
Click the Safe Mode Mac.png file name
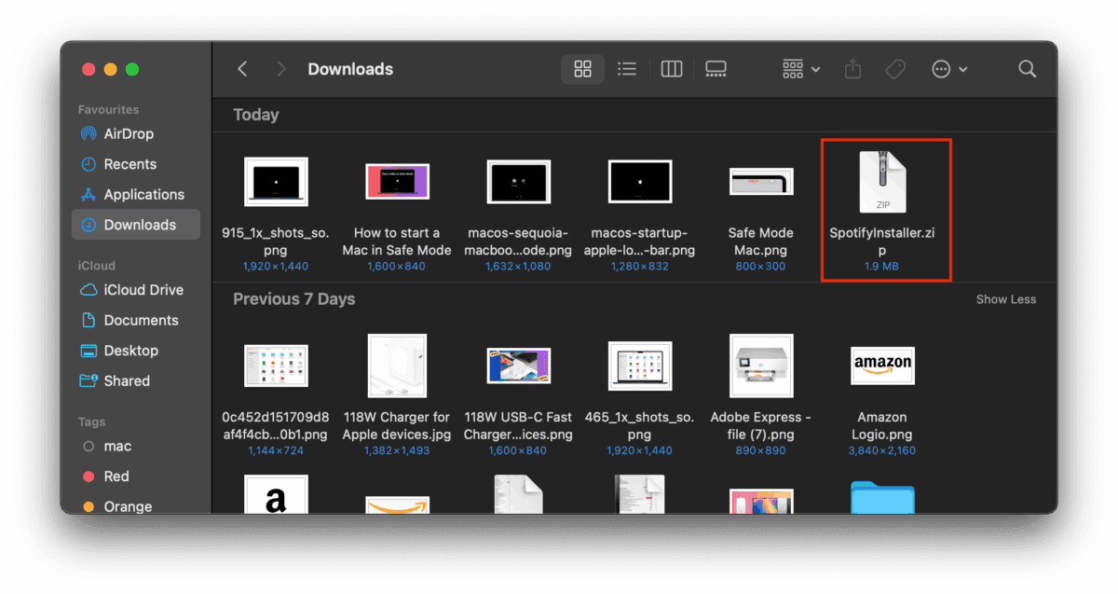(x=761, y=242)
